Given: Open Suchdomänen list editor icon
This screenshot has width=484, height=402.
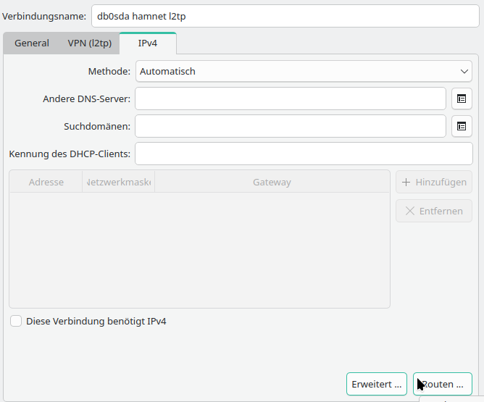Looking at the screenshot, I should pyautogui.click(x=462, y=126).
